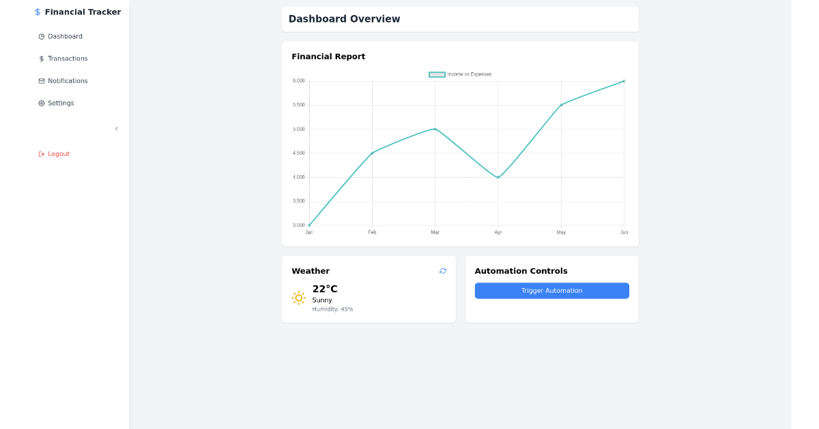The width and height of the screenshot is (819, 429).
Task: Click the sun icon in Weather card
Action: 298,298
